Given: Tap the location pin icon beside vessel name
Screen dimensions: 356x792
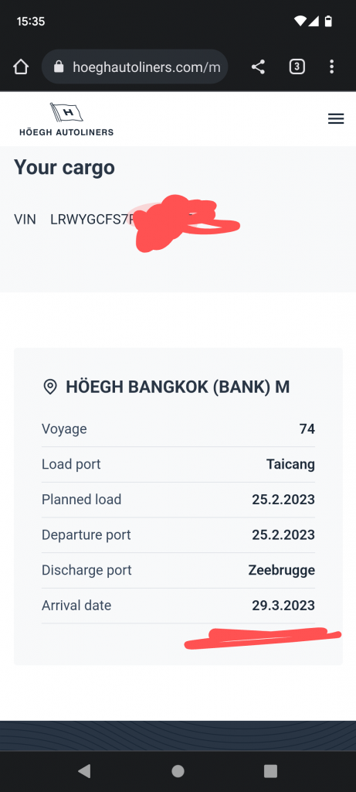Looking at the screenshot, I should pyautogui.click(x=49, y=387).
